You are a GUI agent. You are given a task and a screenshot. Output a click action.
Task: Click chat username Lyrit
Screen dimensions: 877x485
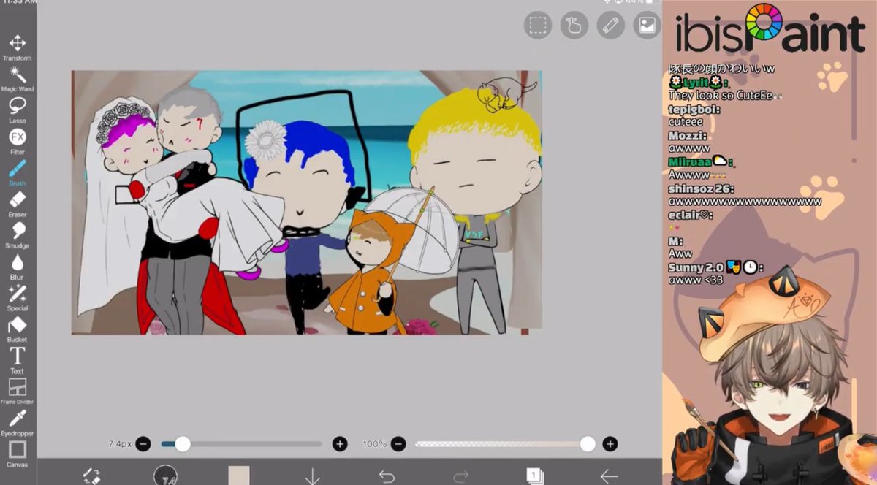[x=696, y=83]
